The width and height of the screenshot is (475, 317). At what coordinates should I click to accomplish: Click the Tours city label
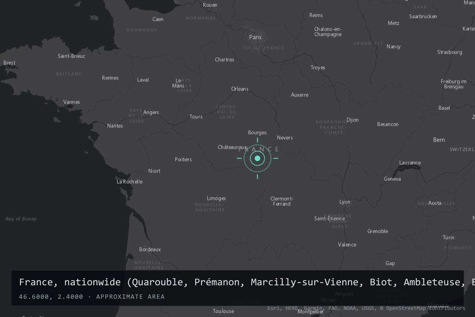point(196,116)
